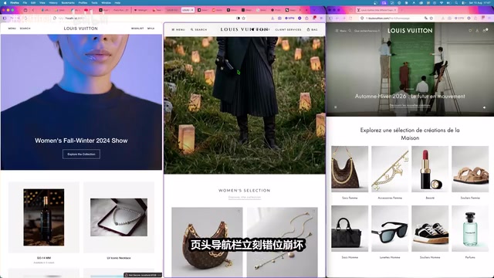
Task: Click Découvrir les nouvelles créations link on hero
Action: tap(410, 106)
